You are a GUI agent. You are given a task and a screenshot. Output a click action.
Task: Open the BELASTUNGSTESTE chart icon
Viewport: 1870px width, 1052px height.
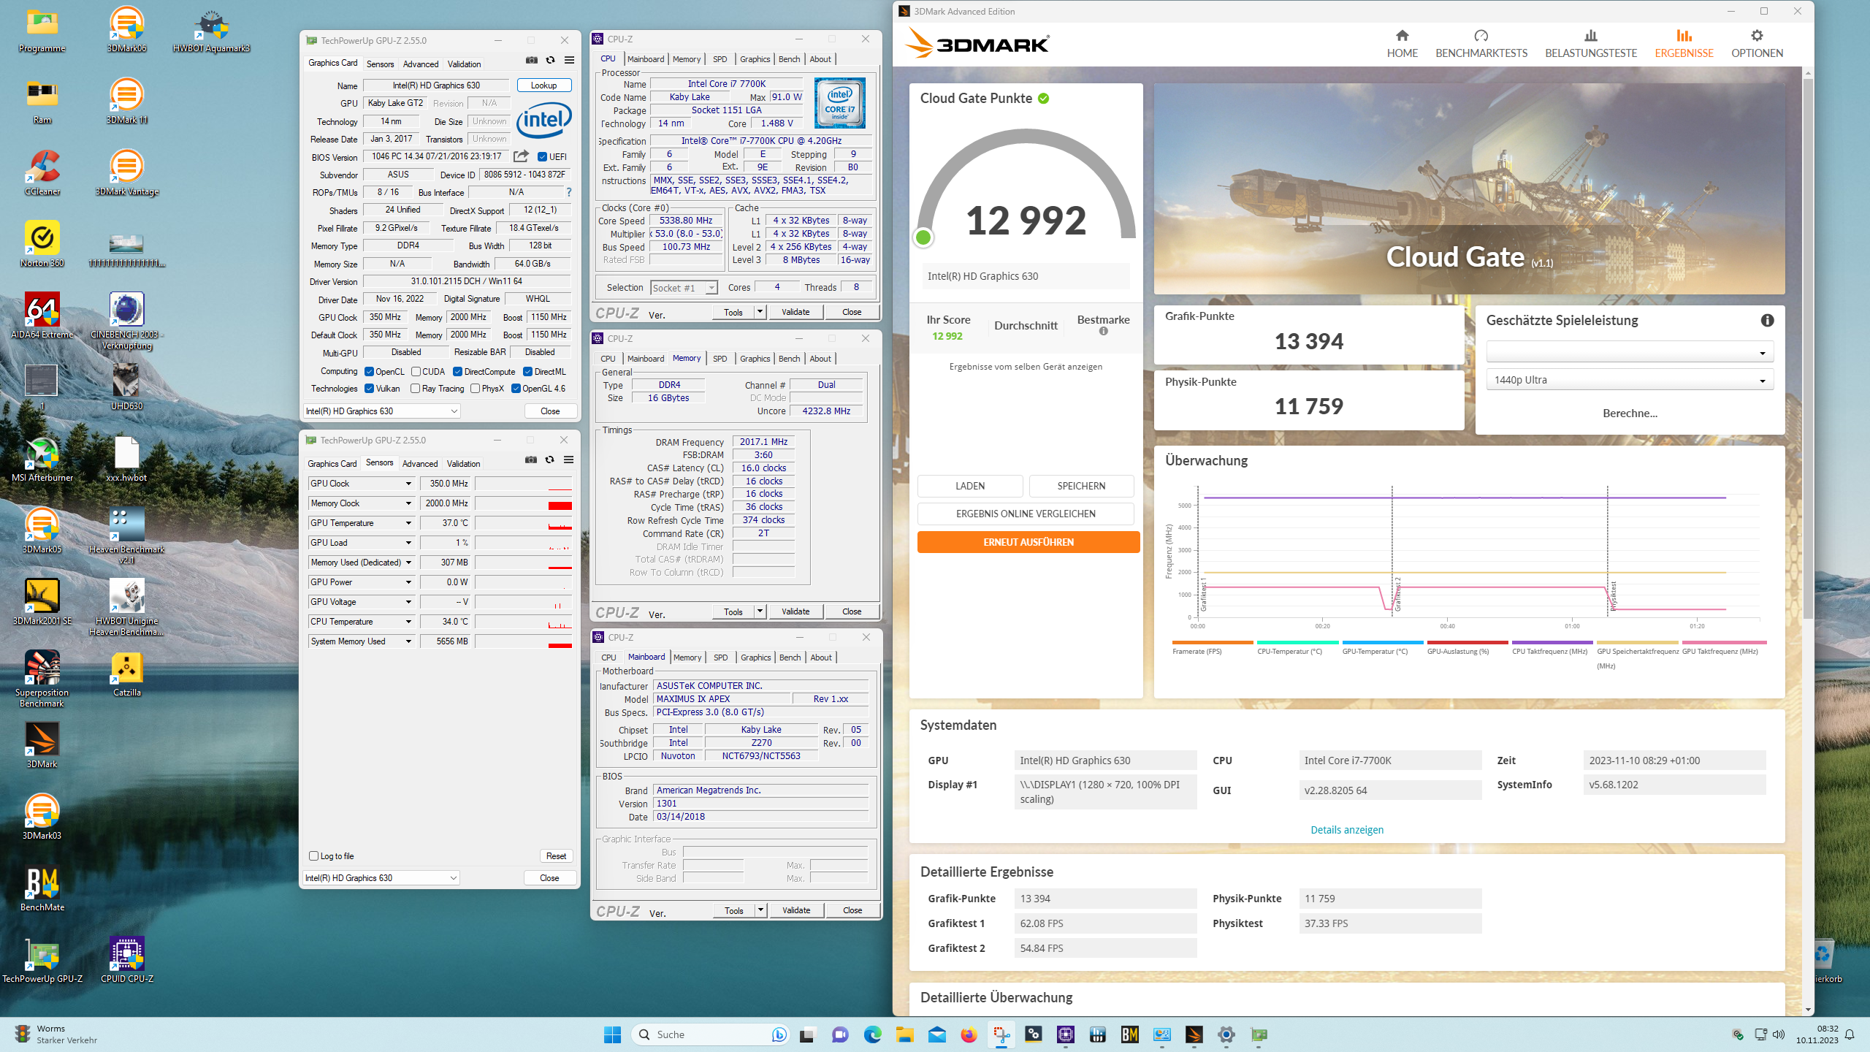1590,36
